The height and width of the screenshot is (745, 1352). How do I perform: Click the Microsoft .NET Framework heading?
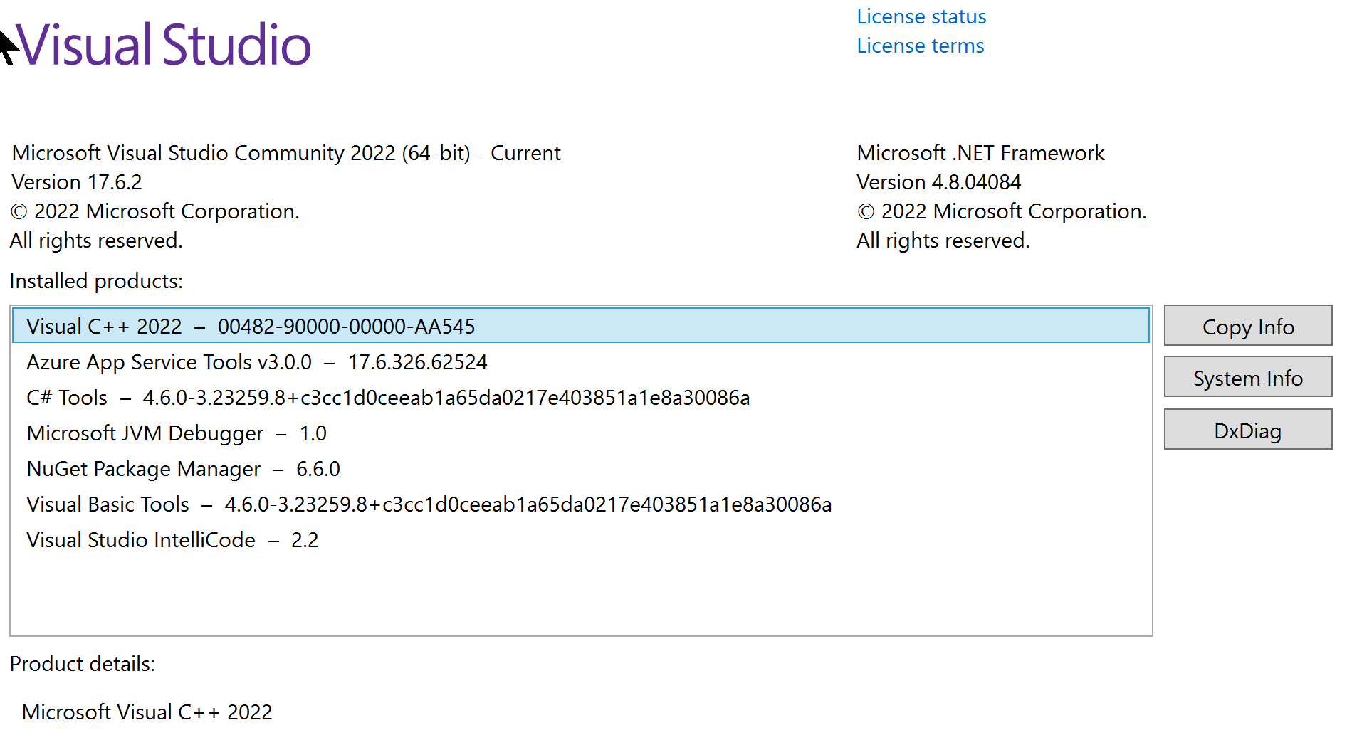click(x=980, y=153)
